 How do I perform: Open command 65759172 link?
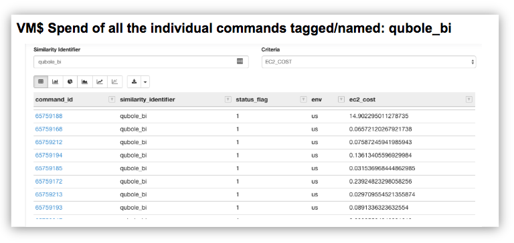[x=49, y=182]
